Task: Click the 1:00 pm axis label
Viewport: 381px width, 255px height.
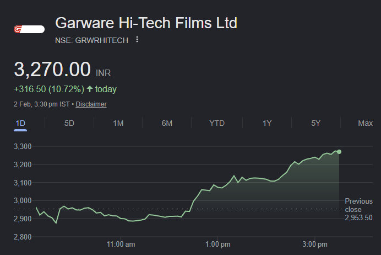Action: [218, 245]
